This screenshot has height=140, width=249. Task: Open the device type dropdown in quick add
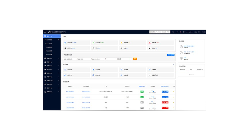119,59
